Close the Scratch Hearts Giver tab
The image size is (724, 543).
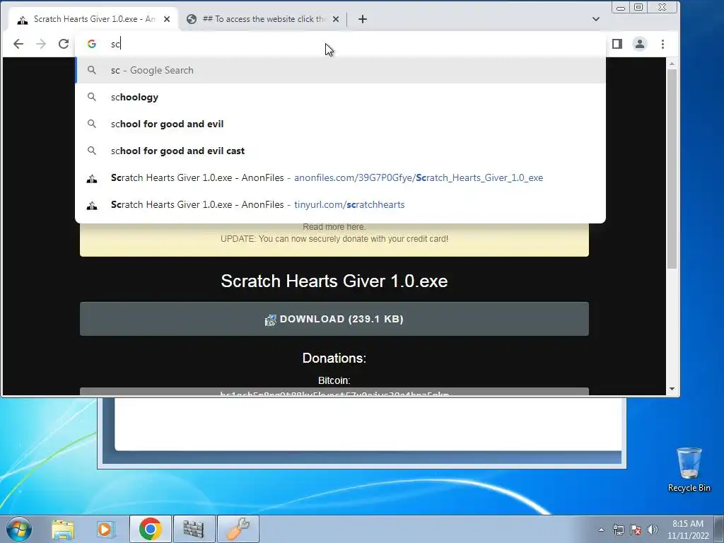tap(167, 19)
